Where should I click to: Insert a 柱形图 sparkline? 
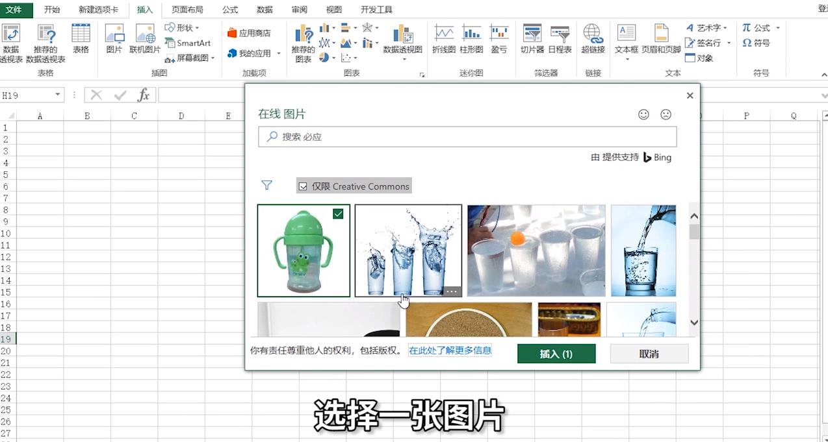tap(471, 38)
